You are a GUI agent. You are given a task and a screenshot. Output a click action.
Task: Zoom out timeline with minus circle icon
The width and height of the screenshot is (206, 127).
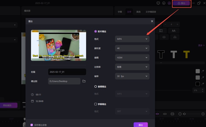coord(180,114)
